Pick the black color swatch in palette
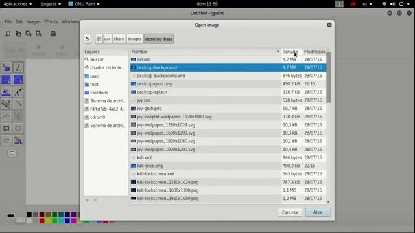415x233 pixels. coord(29,214)
